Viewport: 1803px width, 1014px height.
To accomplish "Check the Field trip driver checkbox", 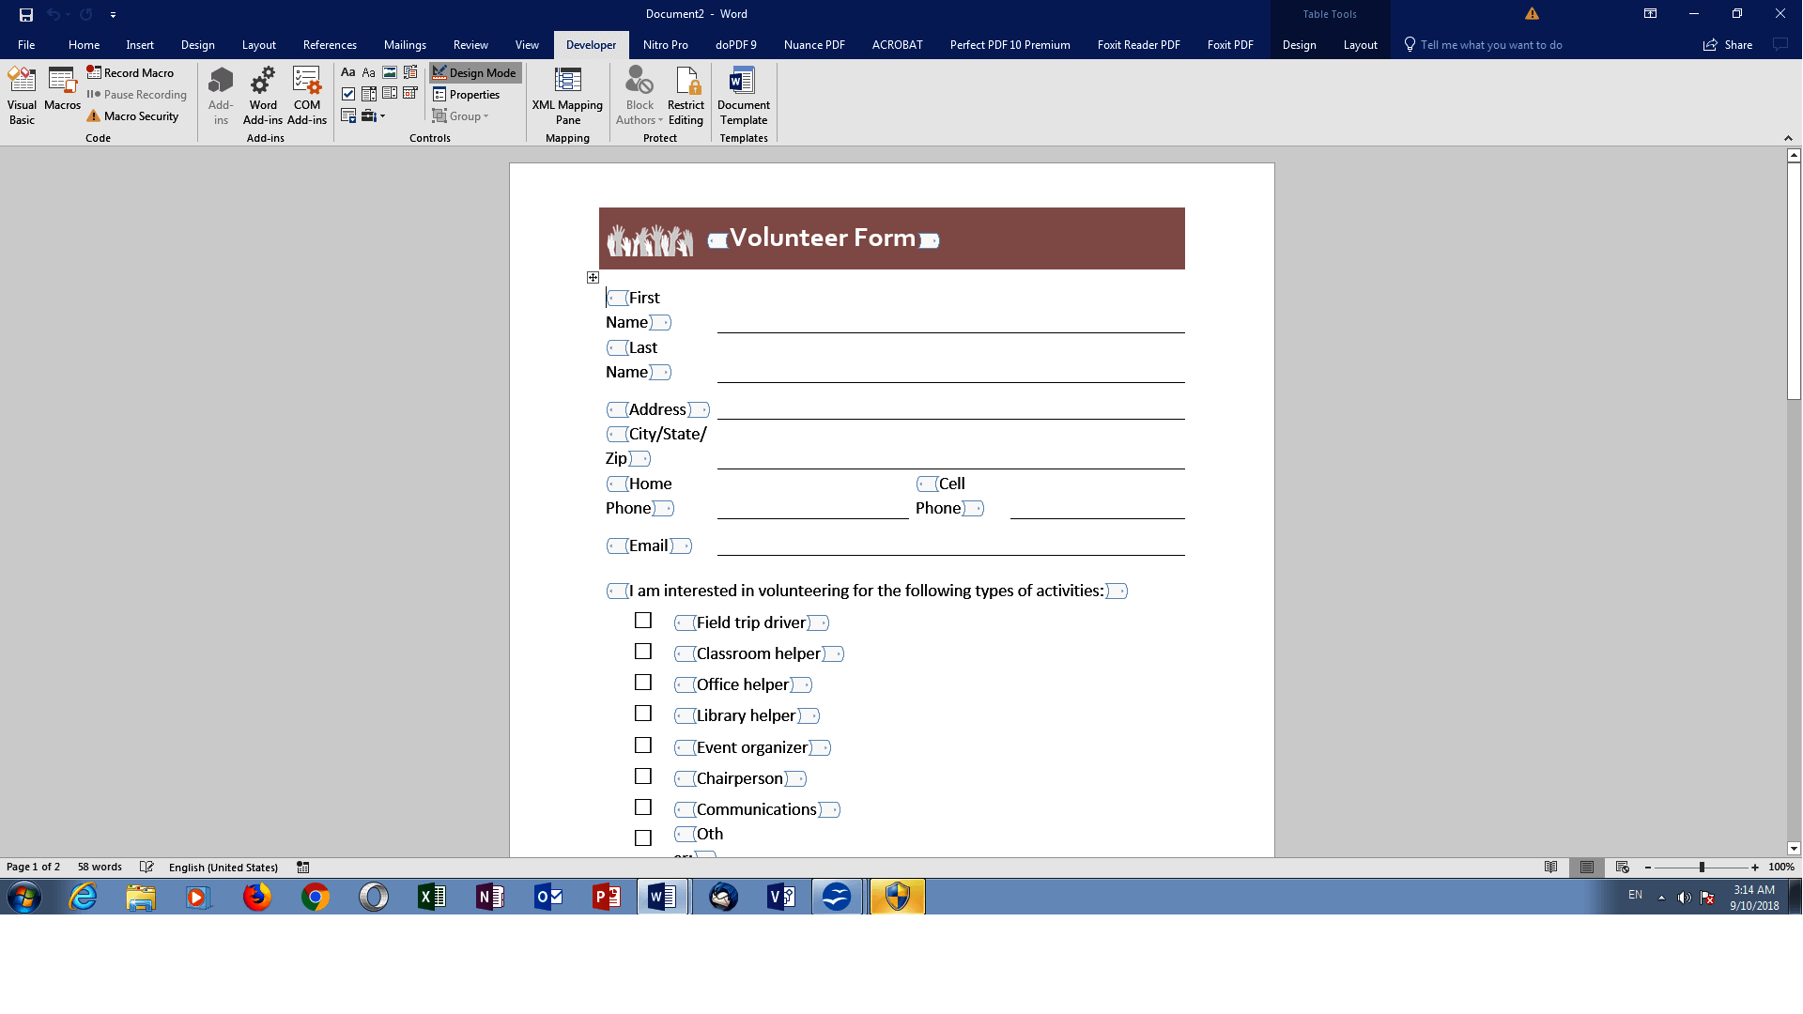I will (643, 621).
